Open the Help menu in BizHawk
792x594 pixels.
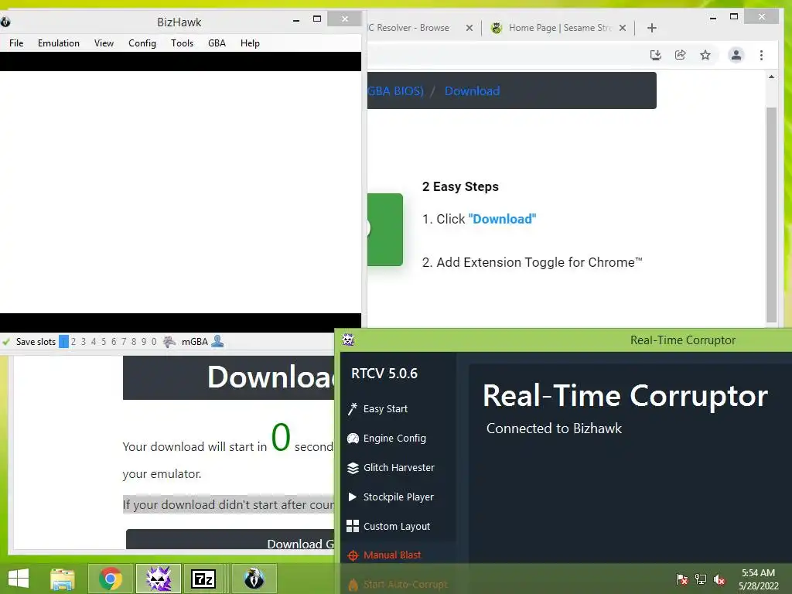point(250,43)
